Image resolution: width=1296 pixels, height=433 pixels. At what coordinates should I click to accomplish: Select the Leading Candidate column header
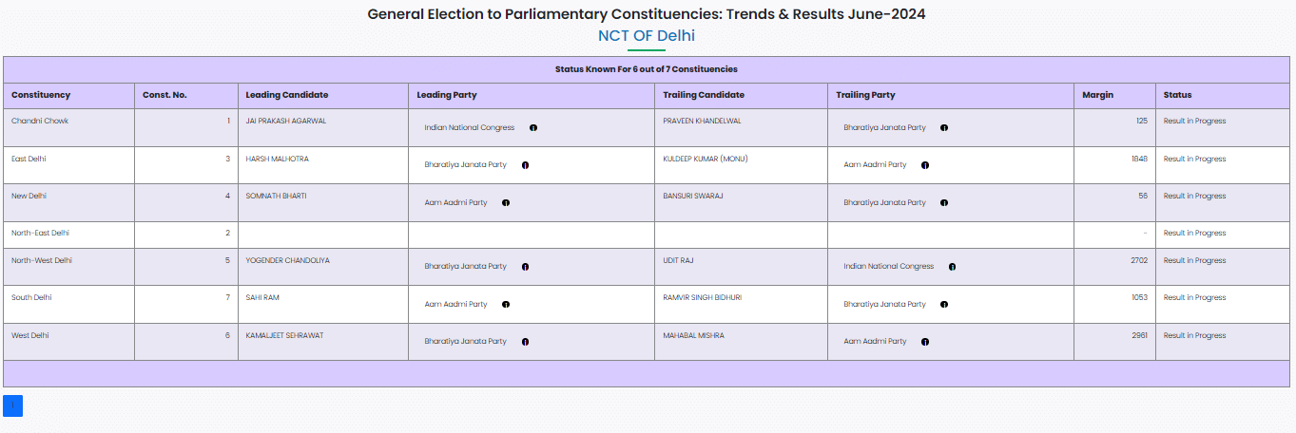click(x=286, y=95)
